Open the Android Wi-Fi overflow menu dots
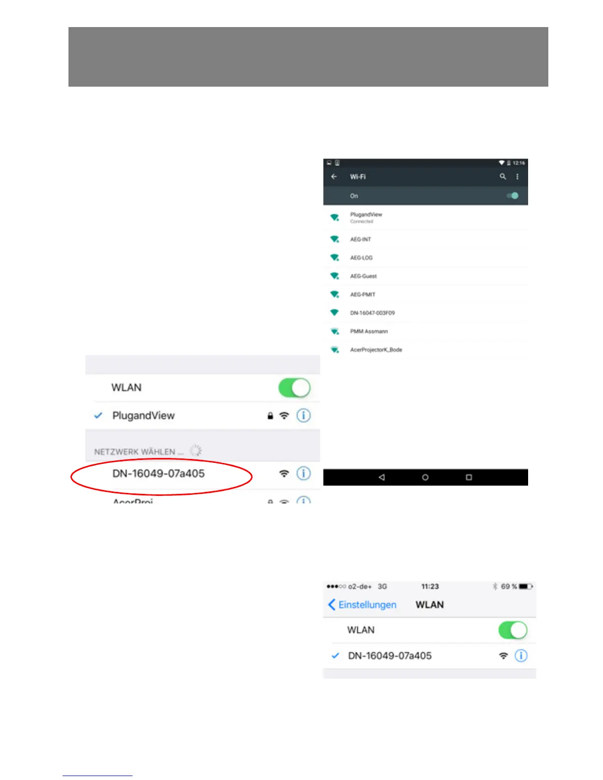 tap(517, 176)
